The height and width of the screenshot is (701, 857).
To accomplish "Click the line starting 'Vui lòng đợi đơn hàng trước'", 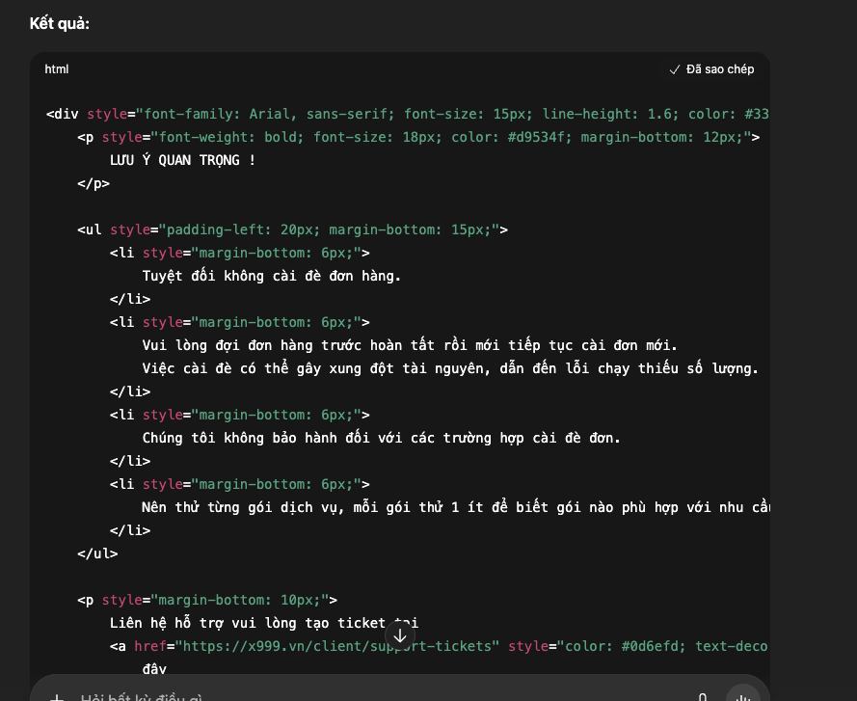I will [410, 345].
